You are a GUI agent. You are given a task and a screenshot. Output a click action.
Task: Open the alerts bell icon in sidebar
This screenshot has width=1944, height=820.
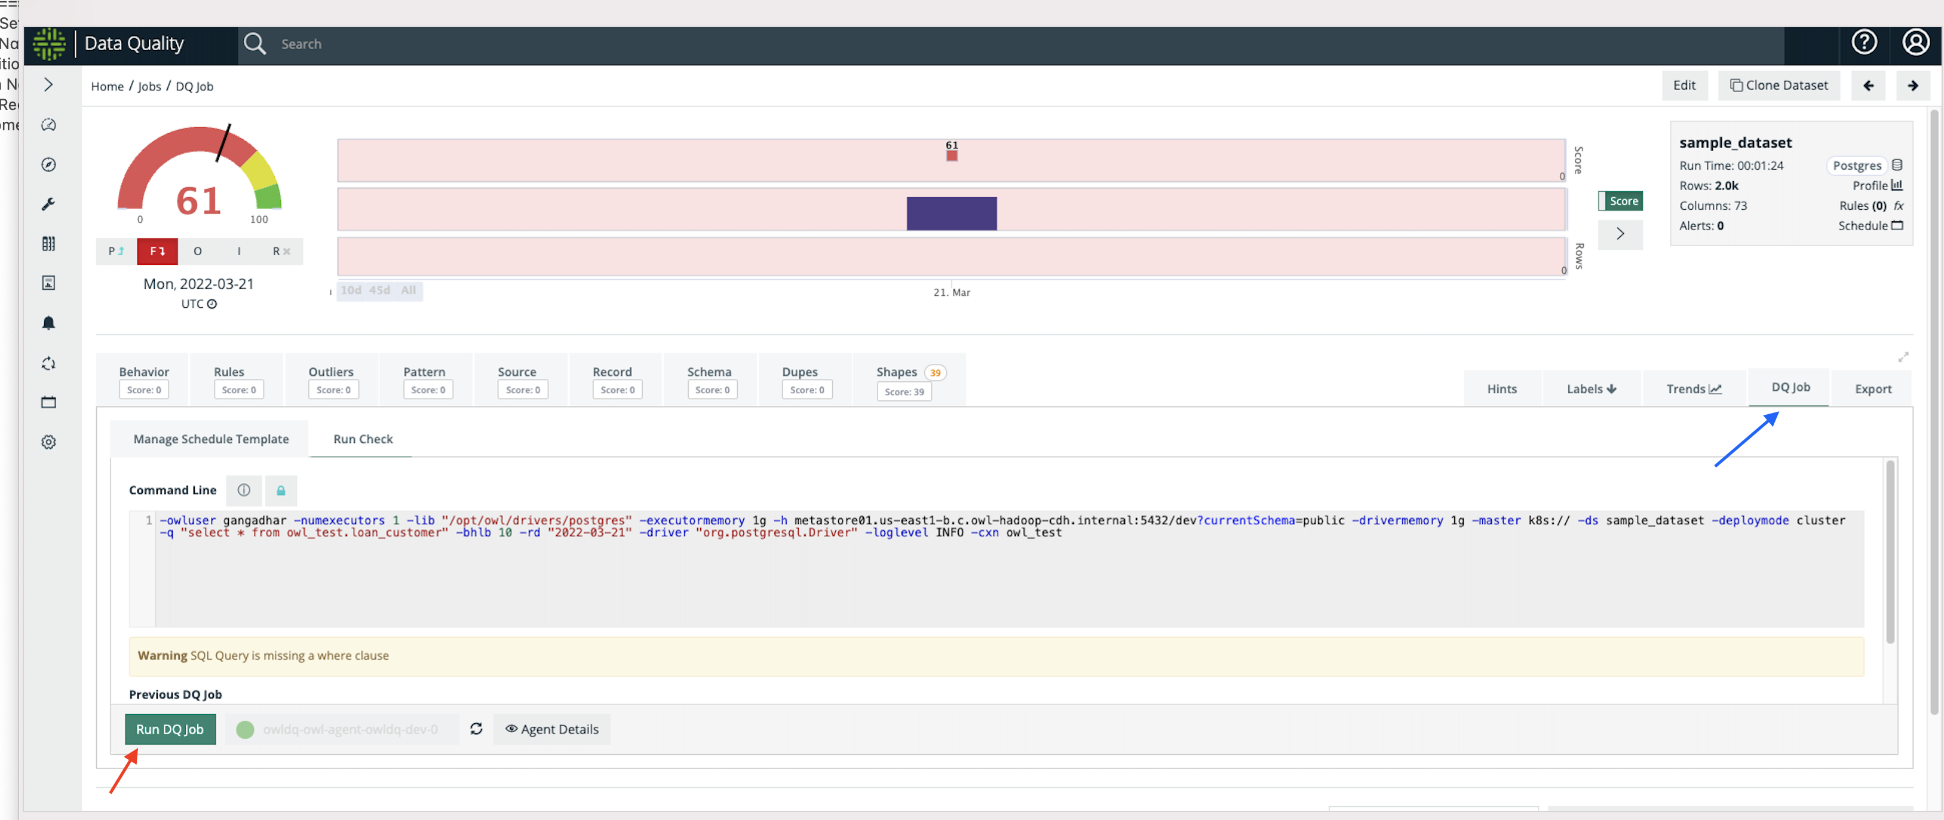click(48, 323)
